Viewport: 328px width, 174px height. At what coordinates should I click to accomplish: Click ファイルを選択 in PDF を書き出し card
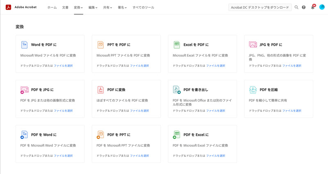point(216,111)
